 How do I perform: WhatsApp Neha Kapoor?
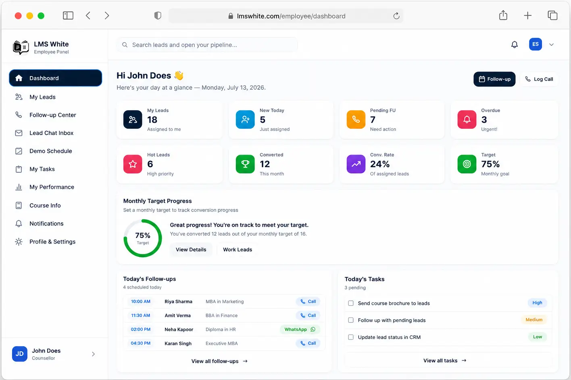click(x=300, y=329)
